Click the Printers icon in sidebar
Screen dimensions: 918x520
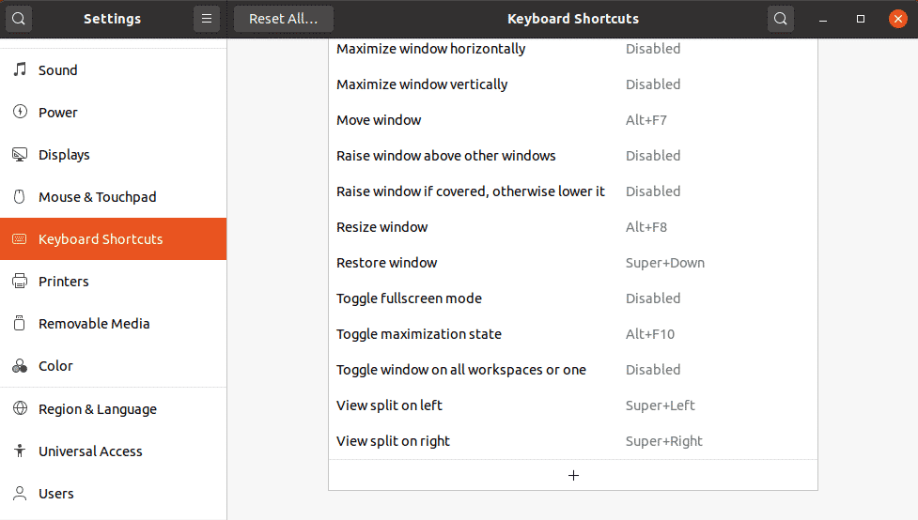coord(20,282)
